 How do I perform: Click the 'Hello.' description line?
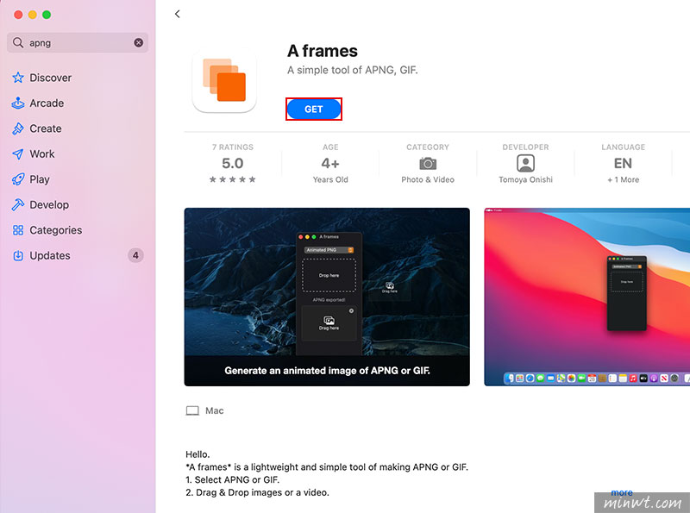(198, 454)
